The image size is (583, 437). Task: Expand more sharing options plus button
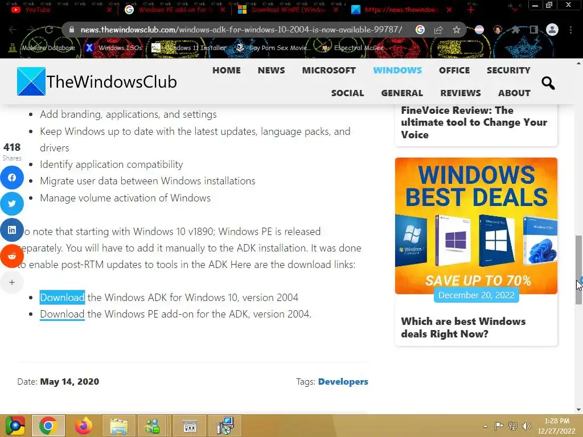12,282
